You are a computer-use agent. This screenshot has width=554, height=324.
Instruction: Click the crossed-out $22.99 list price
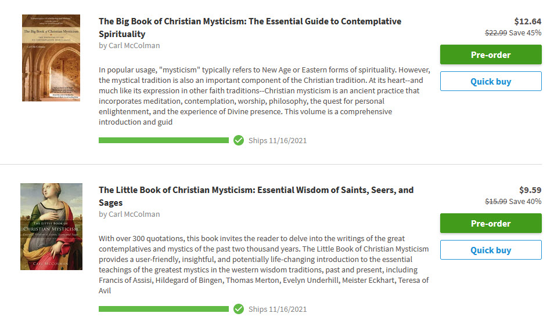click(496, 32)
